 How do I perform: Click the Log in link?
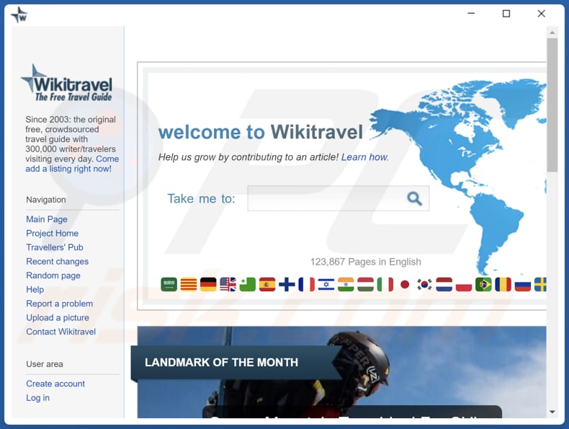pos(37,398)
